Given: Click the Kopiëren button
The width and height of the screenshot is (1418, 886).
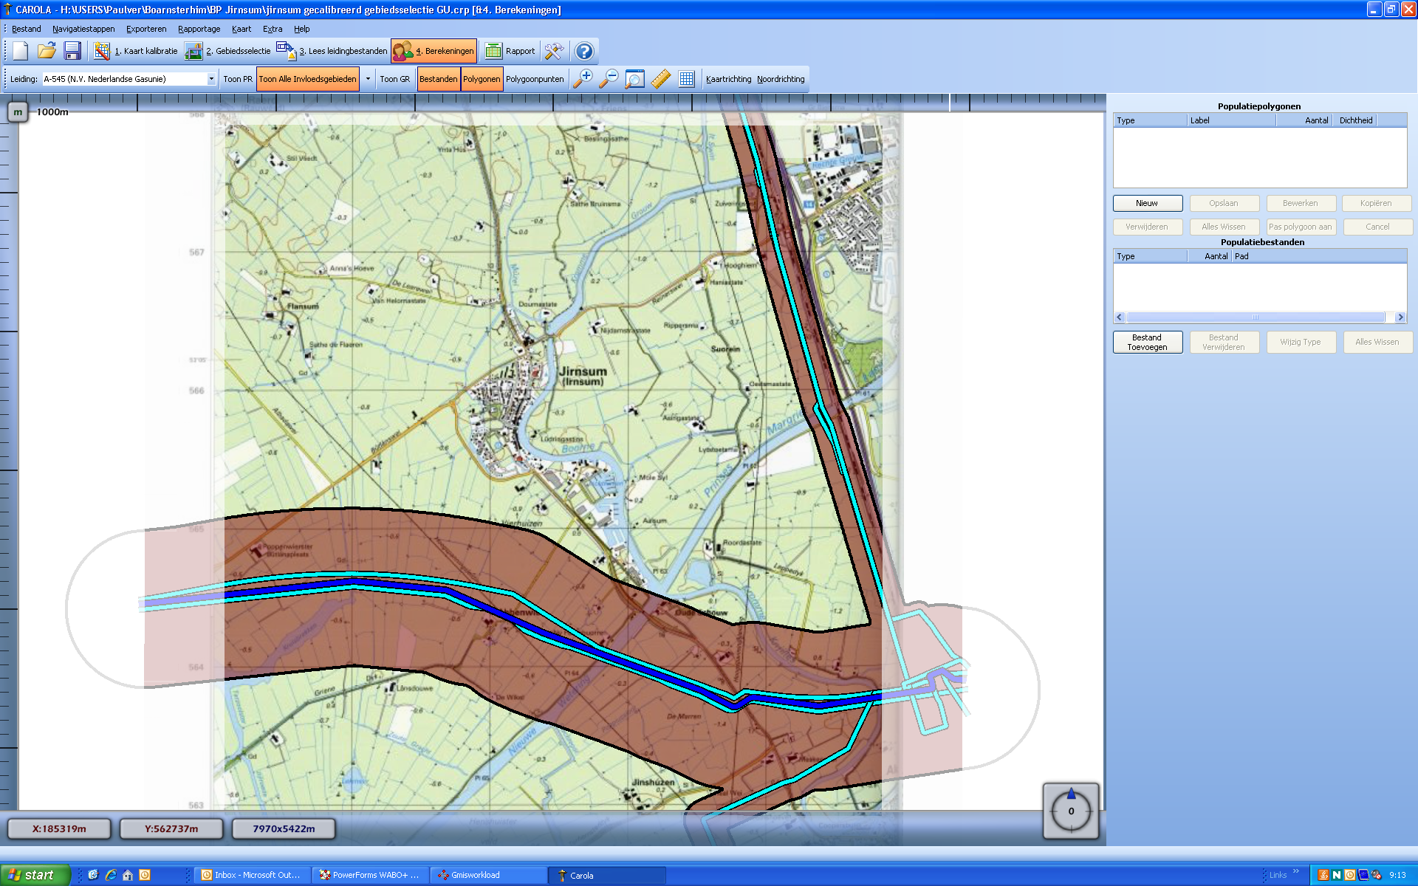Looking at the screenshot, I should click(x=1376, y=203).
